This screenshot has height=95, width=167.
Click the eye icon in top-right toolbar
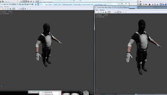tap(146, 4)
